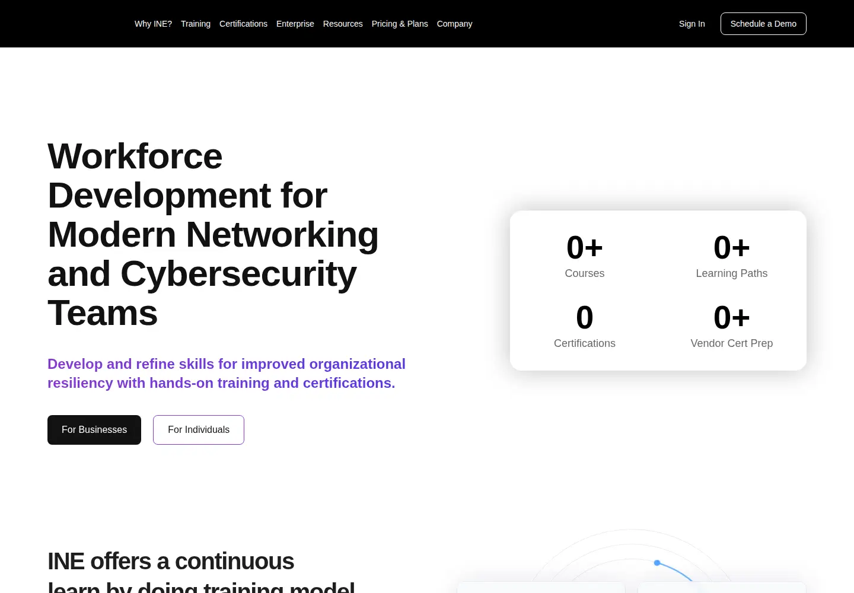Open the Resources nav menu
The width and height of the screenshot is (854, 593).
tap(343, 24)
